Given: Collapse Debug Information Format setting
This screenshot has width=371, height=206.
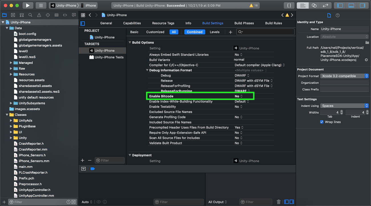Looking at the screenshot, I should click(x=147, y=70).
